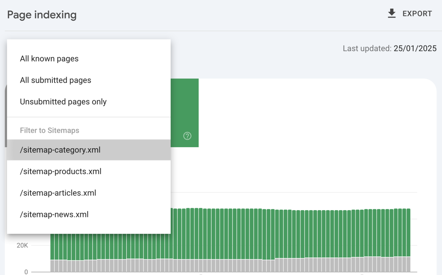The width and height of the screenshot is (442, 275).
Task: Open the help tooltip via question mark icon
Action: tap(187, 136)
